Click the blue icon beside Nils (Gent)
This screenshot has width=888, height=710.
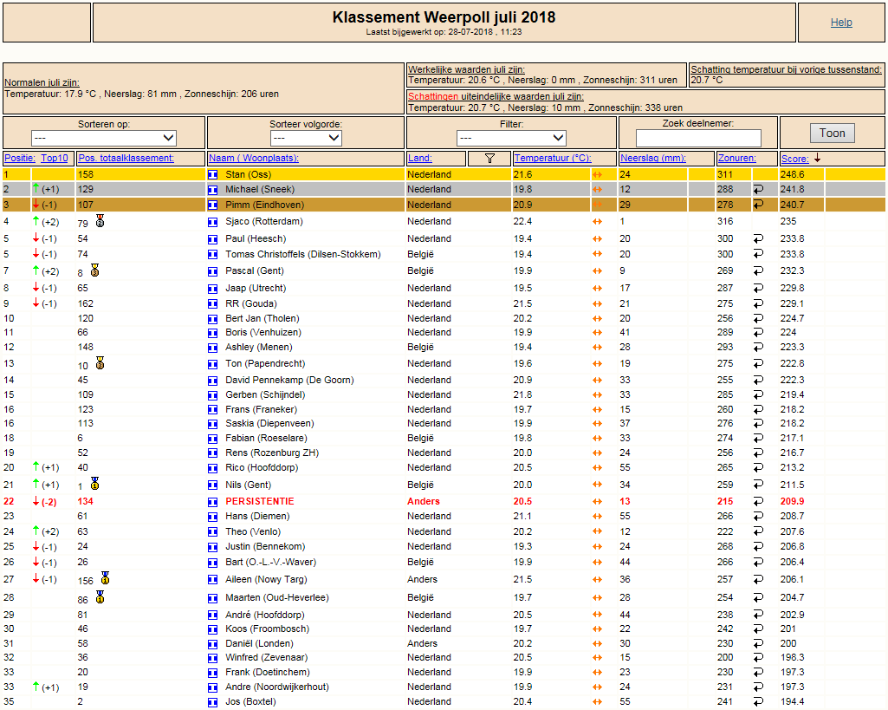212,485
